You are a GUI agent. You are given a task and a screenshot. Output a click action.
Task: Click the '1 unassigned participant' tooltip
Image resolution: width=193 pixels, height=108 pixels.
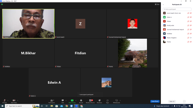tap(90, 94)
